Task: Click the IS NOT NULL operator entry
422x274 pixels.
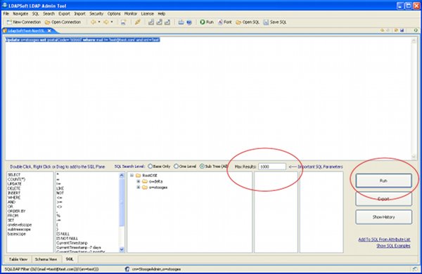Action: (67, 238)
